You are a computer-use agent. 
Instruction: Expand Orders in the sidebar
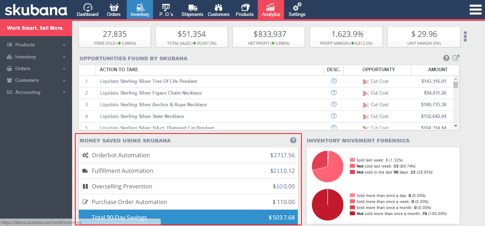coord(36,68)
